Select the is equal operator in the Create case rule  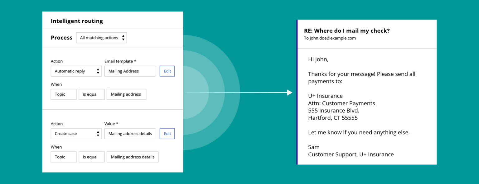91,157
